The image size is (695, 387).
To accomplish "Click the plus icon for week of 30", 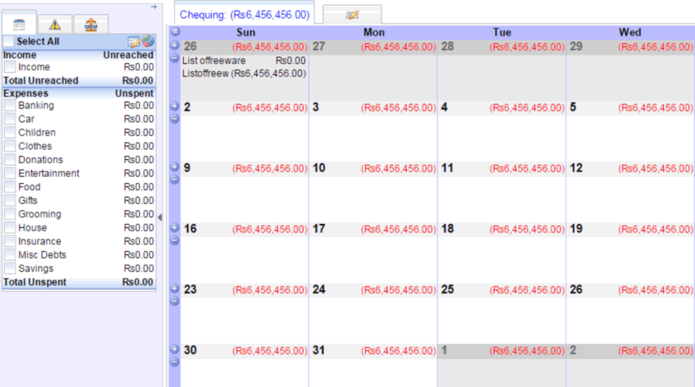I will pyautogui.click(x=175, y=349).
